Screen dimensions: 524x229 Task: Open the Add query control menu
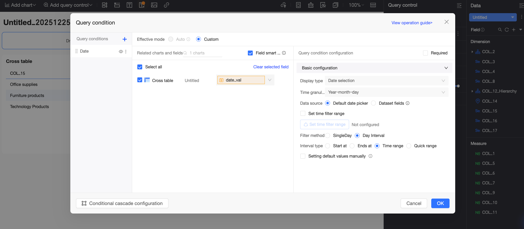[x=68, y=5]
